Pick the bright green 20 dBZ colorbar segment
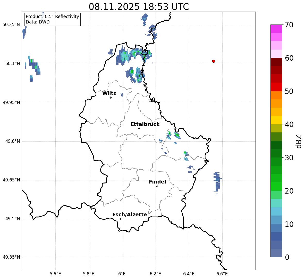The image size is (305, 279). 276,186
